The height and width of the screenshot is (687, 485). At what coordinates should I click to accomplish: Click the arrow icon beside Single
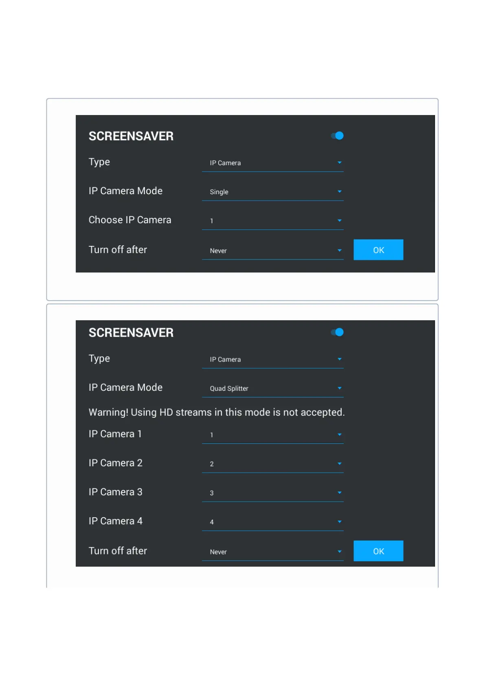tap(340, 192)
